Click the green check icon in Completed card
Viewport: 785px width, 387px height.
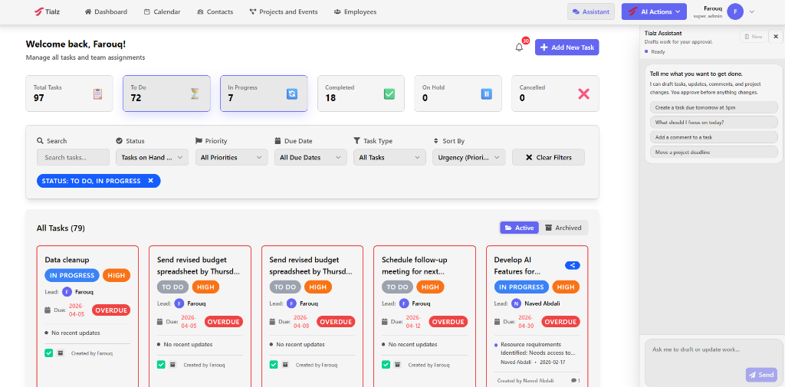(389, 93)
